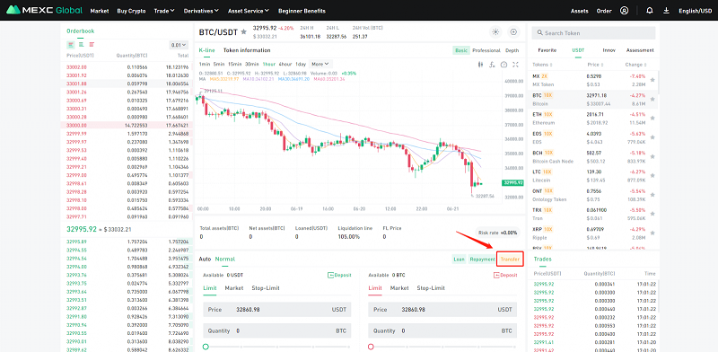This screenshot has height=352, width=718.
Task: Switch chart to Basic mode
Action: pyautogui.click(x=461, y=50)
